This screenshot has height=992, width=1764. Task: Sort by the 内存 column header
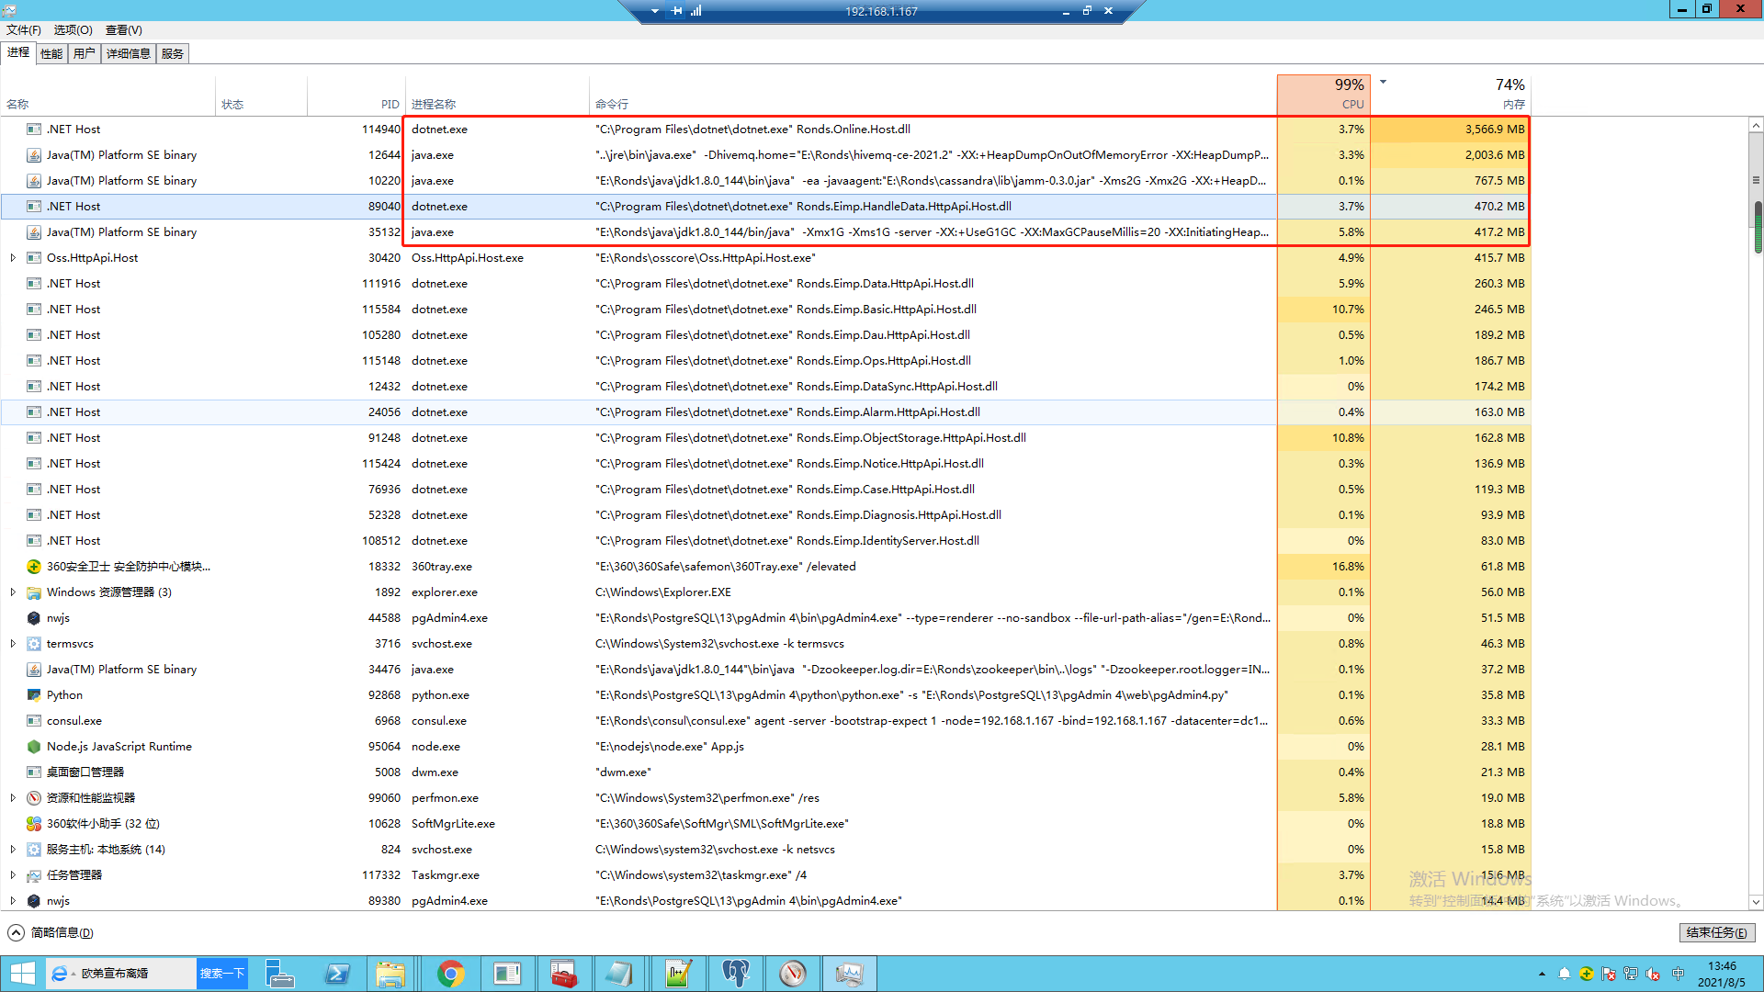[1451, 94]
